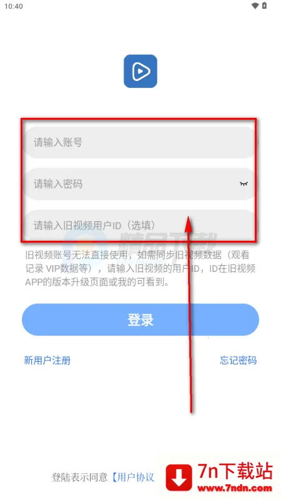Tap the 10:40 clock in status bar

pyautogui.click(x=14, y=6)
